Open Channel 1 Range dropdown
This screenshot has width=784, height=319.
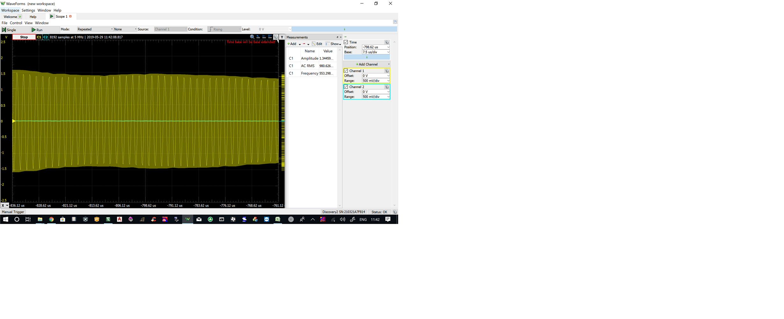point(388,81)
